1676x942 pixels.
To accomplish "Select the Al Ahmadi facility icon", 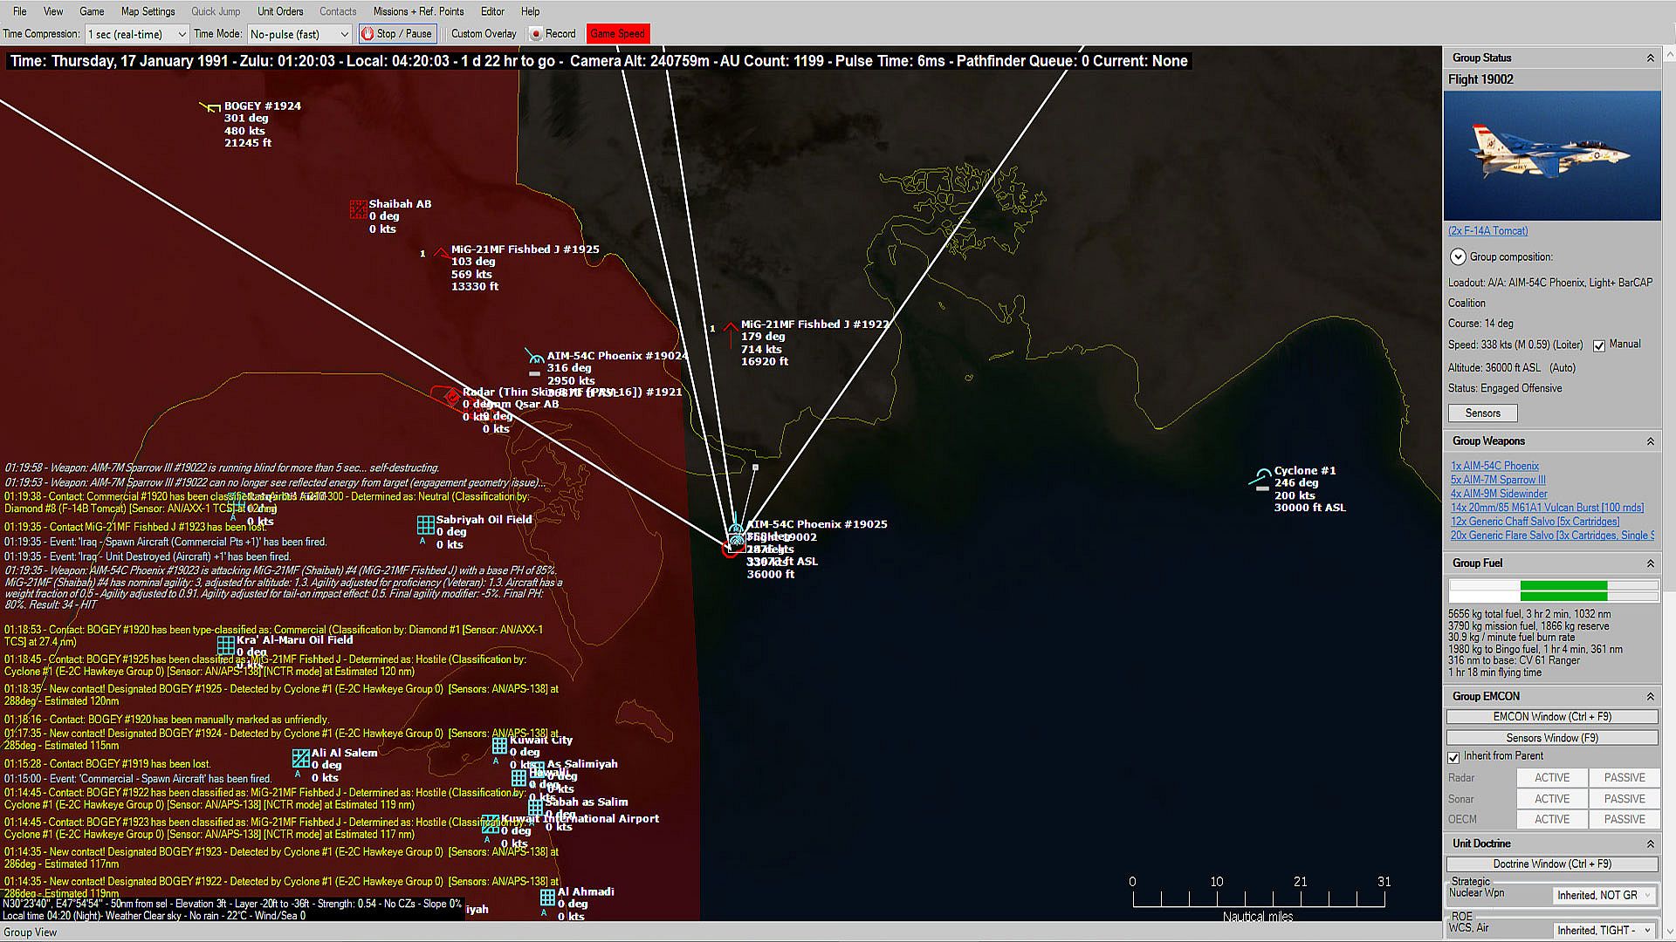I will pos(547,897).
